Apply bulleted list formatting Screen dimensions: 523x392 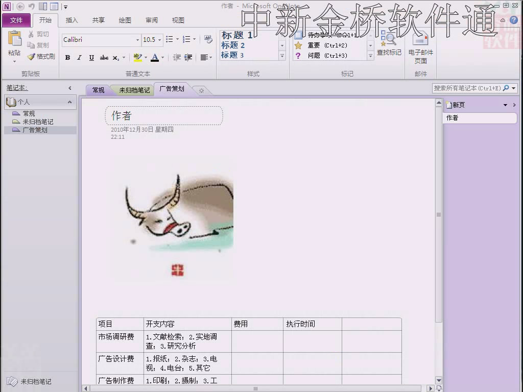[170, 39]
